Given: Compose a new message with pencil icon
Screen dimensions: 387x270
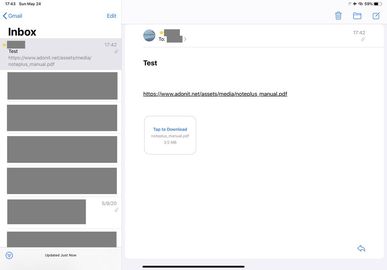Looking at the screenshot, I should [x=376, y=16].
